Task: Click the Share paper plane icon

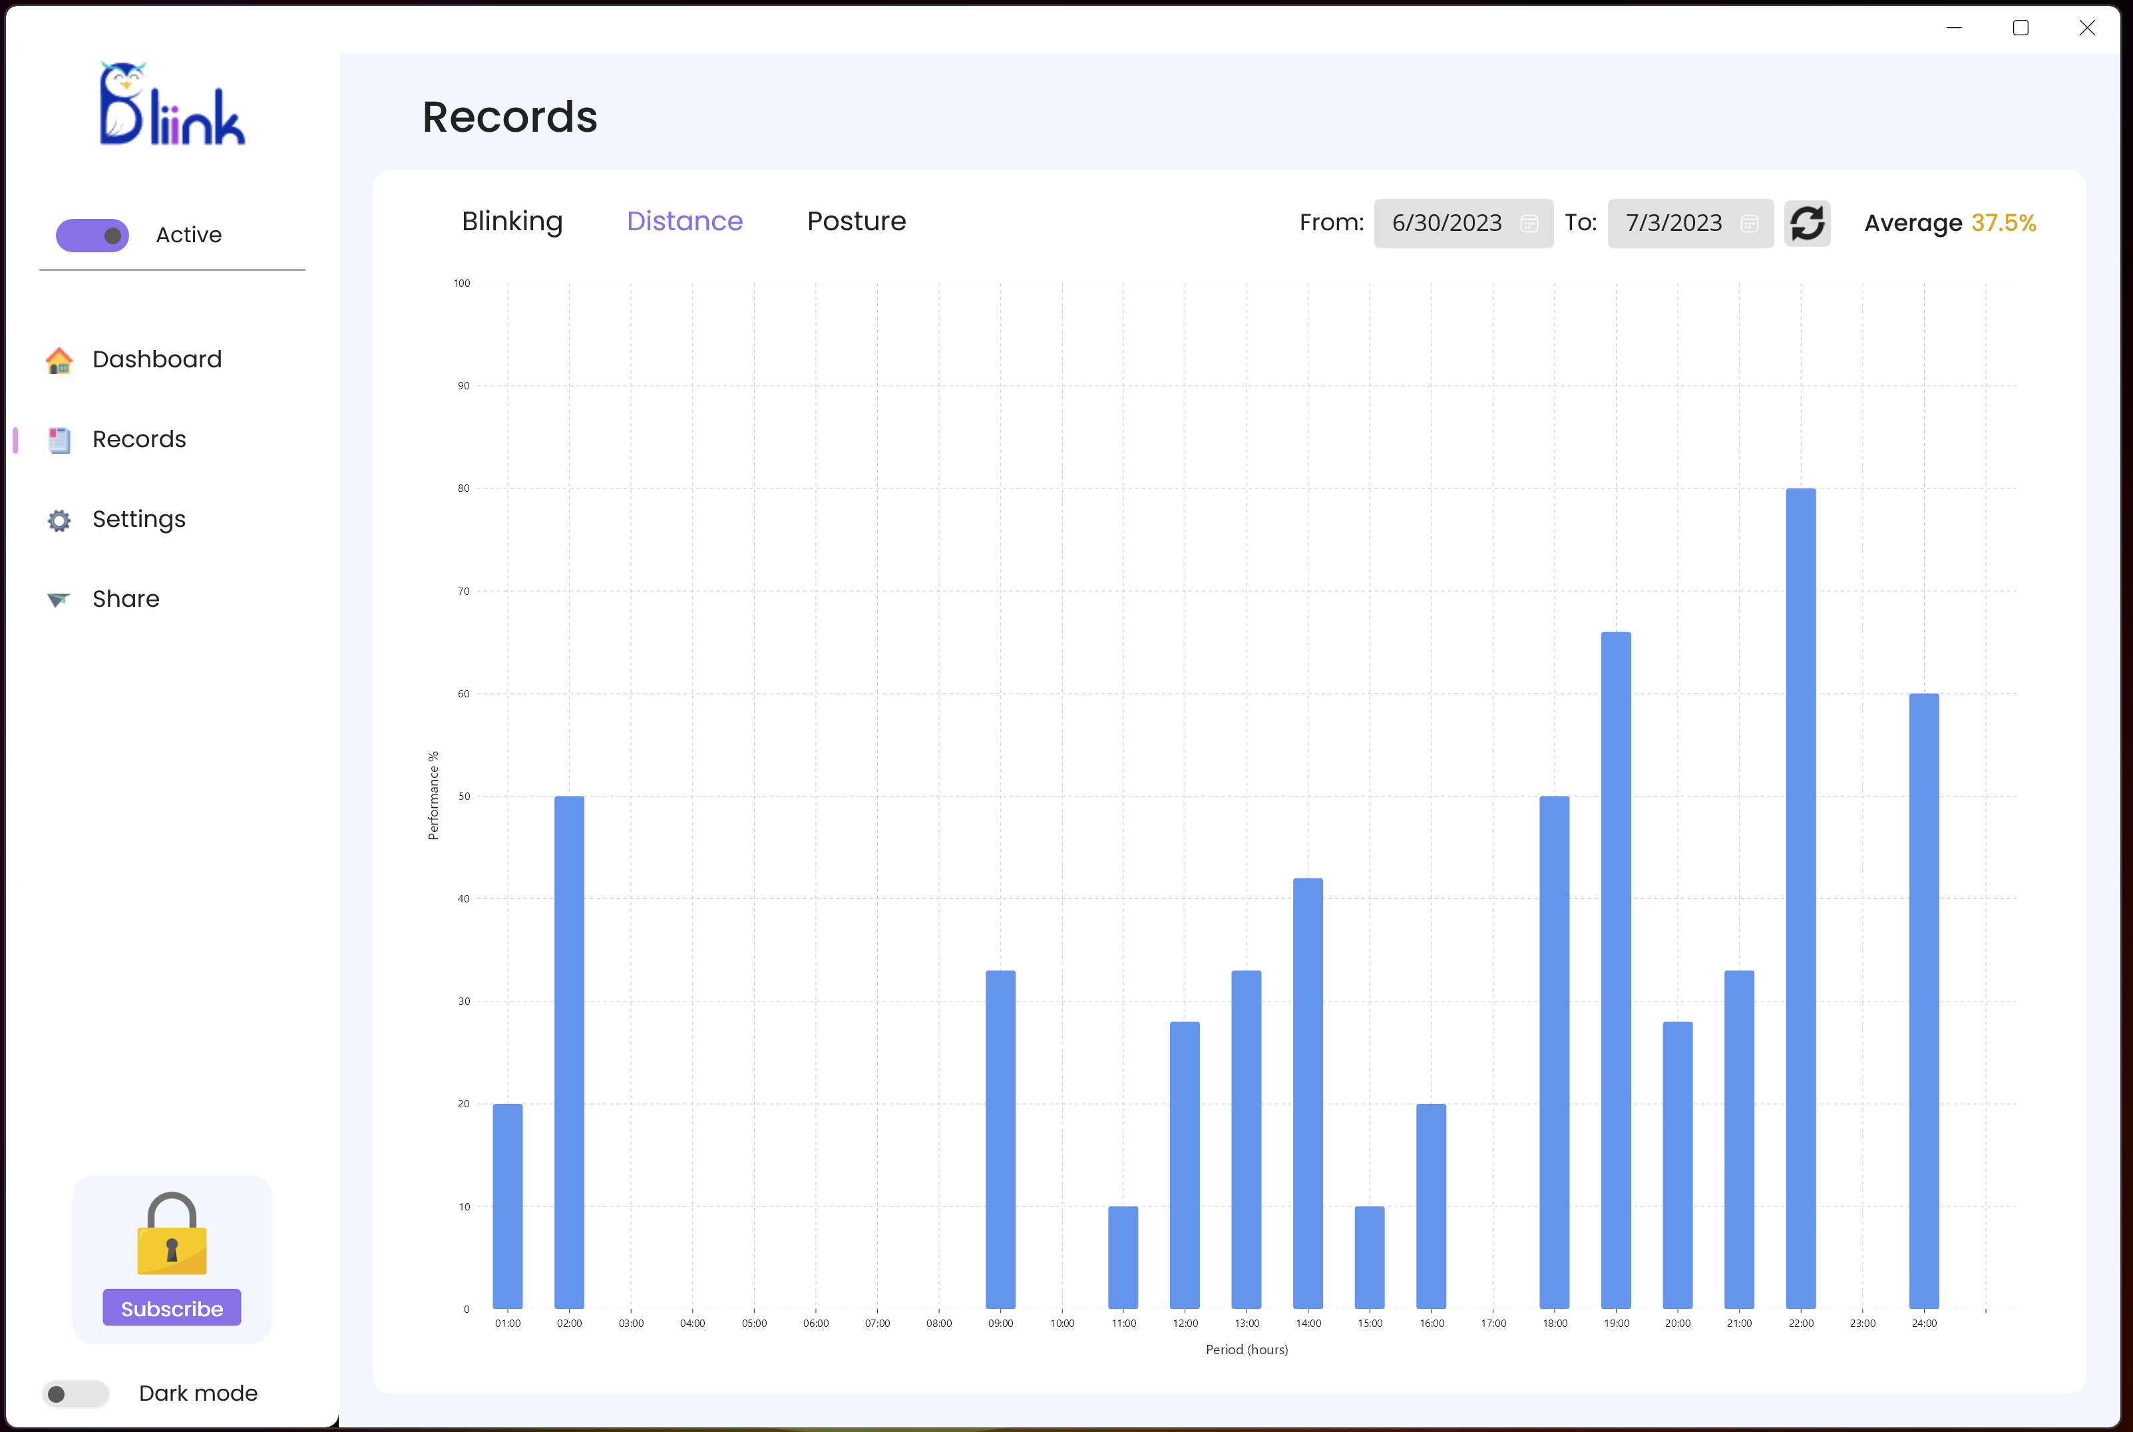Action: point(59,600)
